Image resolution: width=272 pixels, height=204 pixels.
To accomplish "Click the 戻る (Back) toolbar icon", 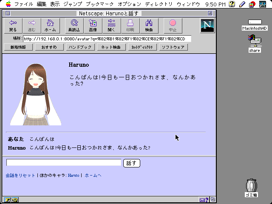I will pos(13,25).
